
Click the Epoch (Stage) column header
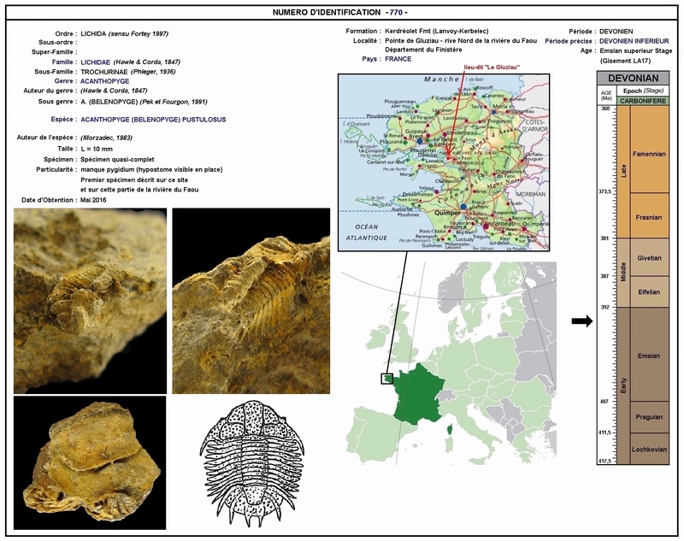pyautogui.click(x=644, y=91)
